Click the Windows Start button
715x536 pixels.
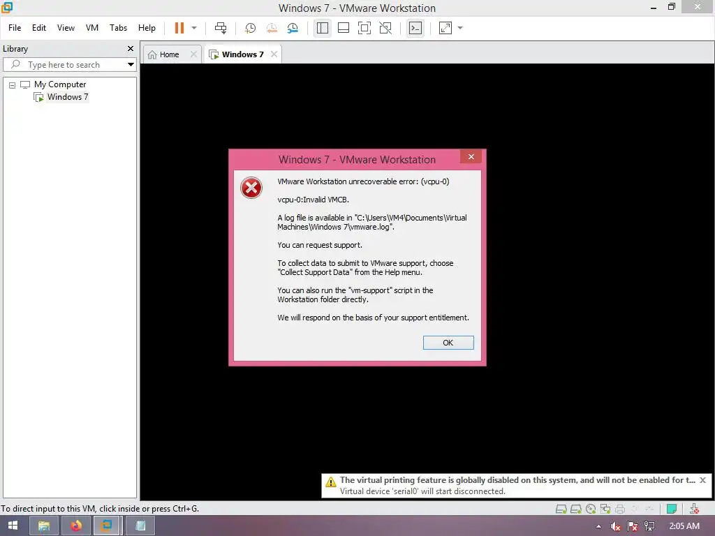[13, 526]
